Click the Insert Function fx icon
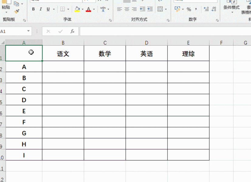Image resolution: width=251 pixels, height=182 pixels. coord(72,31)
